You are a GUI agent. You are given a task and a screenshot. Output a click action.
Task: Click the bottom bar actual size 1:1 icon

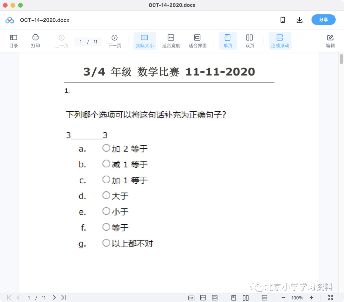(191, 298)
